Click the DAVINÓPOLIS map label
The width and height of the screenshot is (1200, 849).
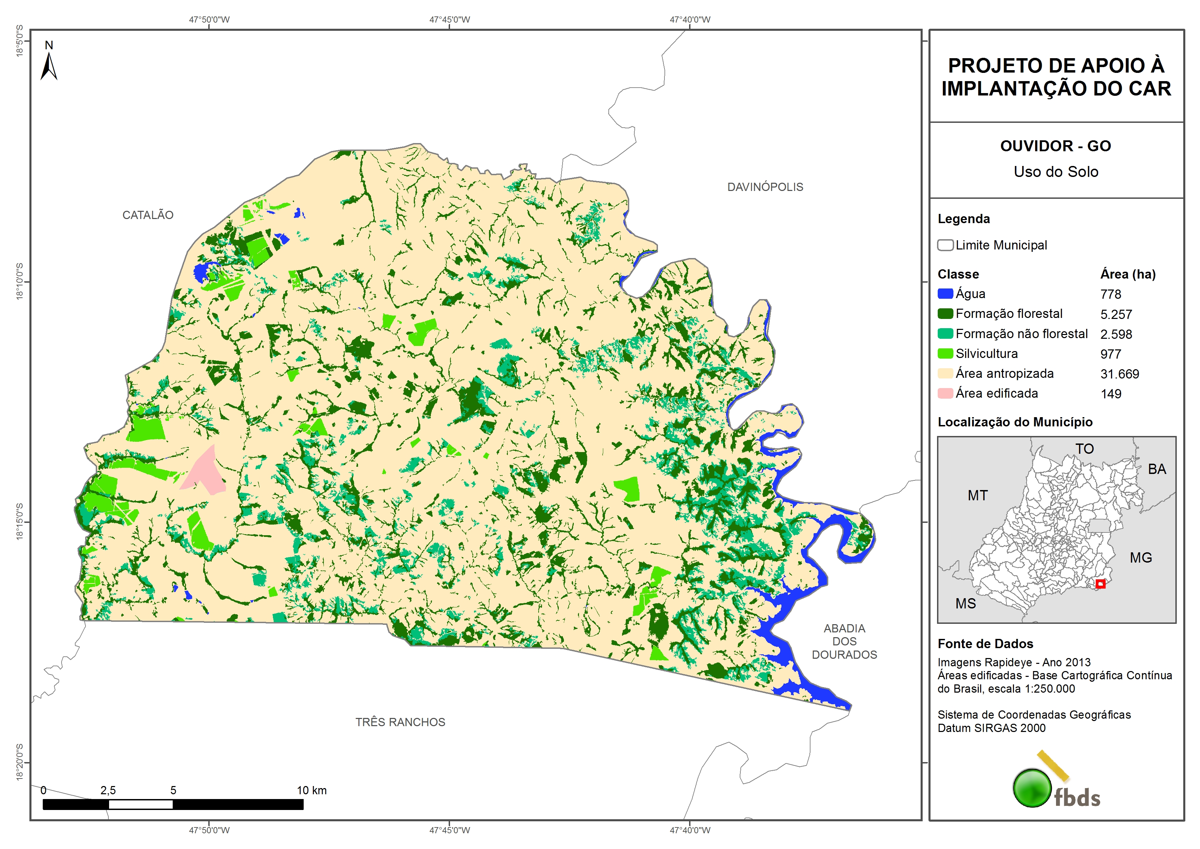click(x=765, y=187)
